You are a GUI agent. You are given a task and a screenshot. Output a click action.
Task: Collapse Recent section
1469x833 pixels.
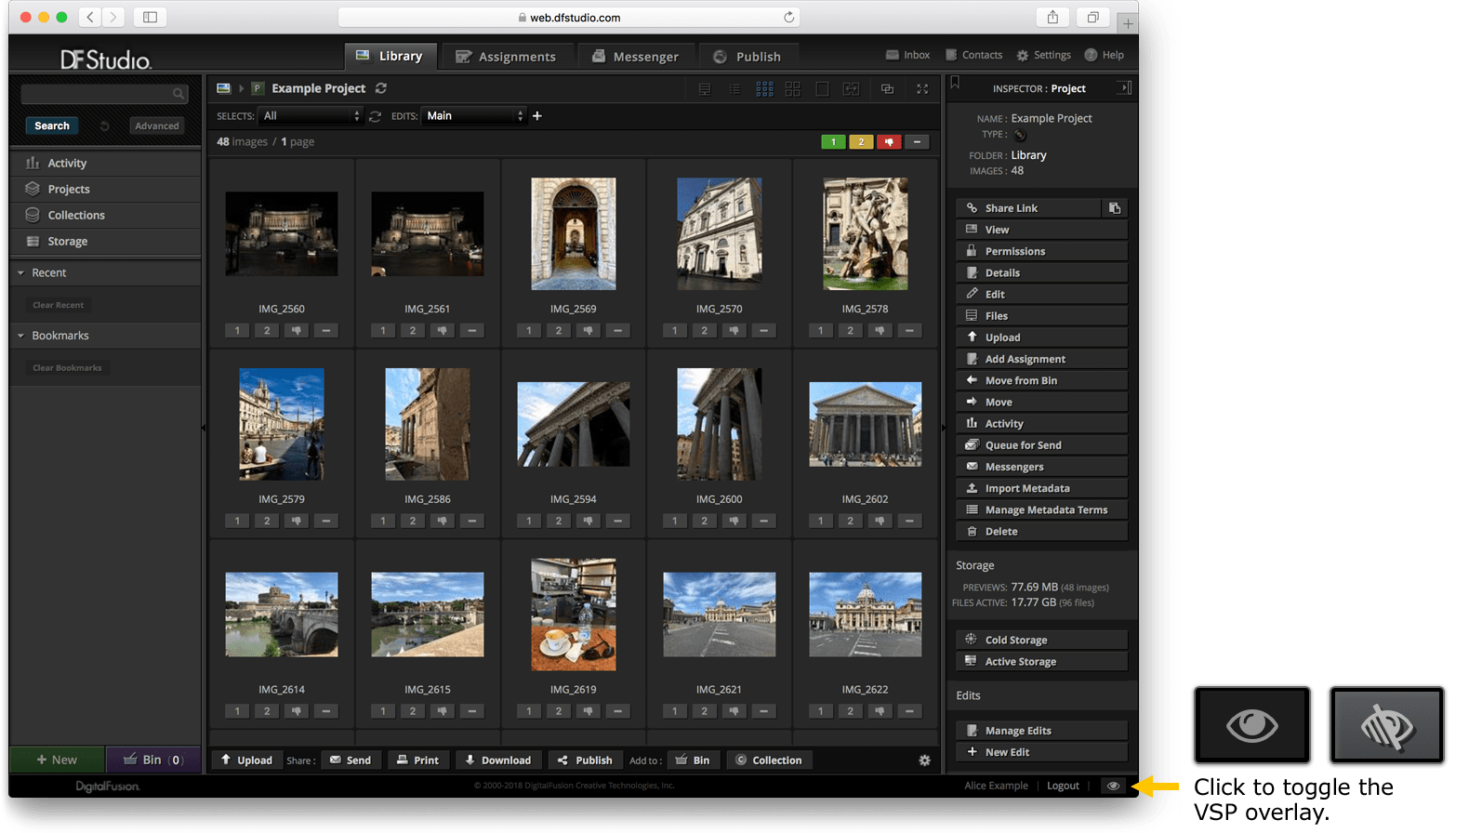coord(20,272)
